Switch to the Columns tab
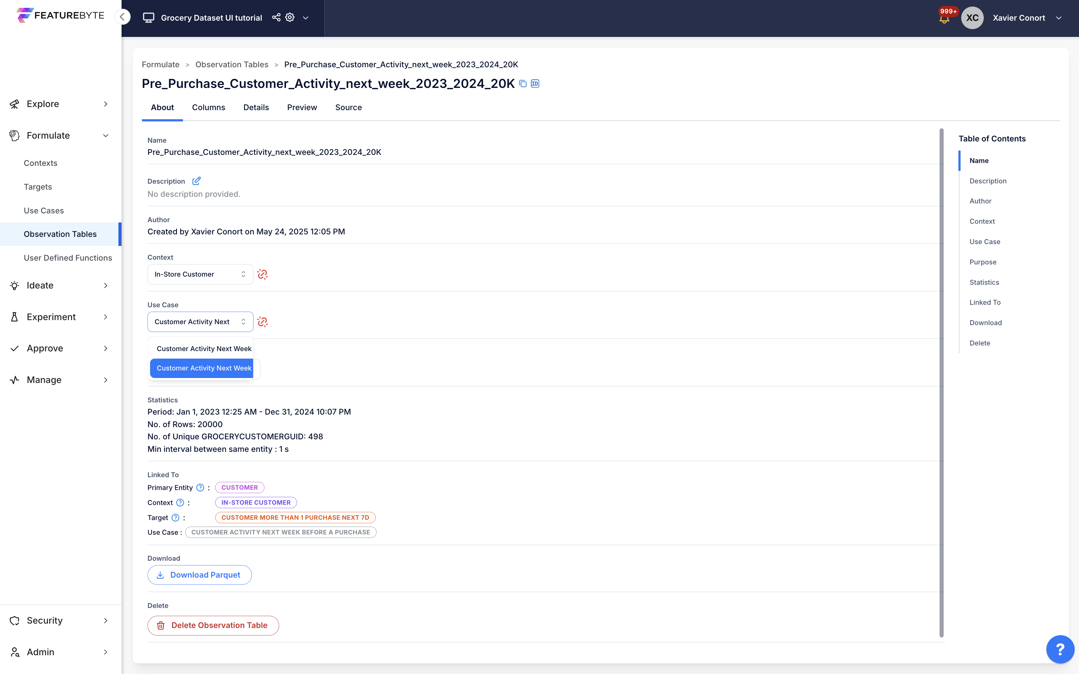This screenshot has height=674, width=1079. click(x=208, y=107)
